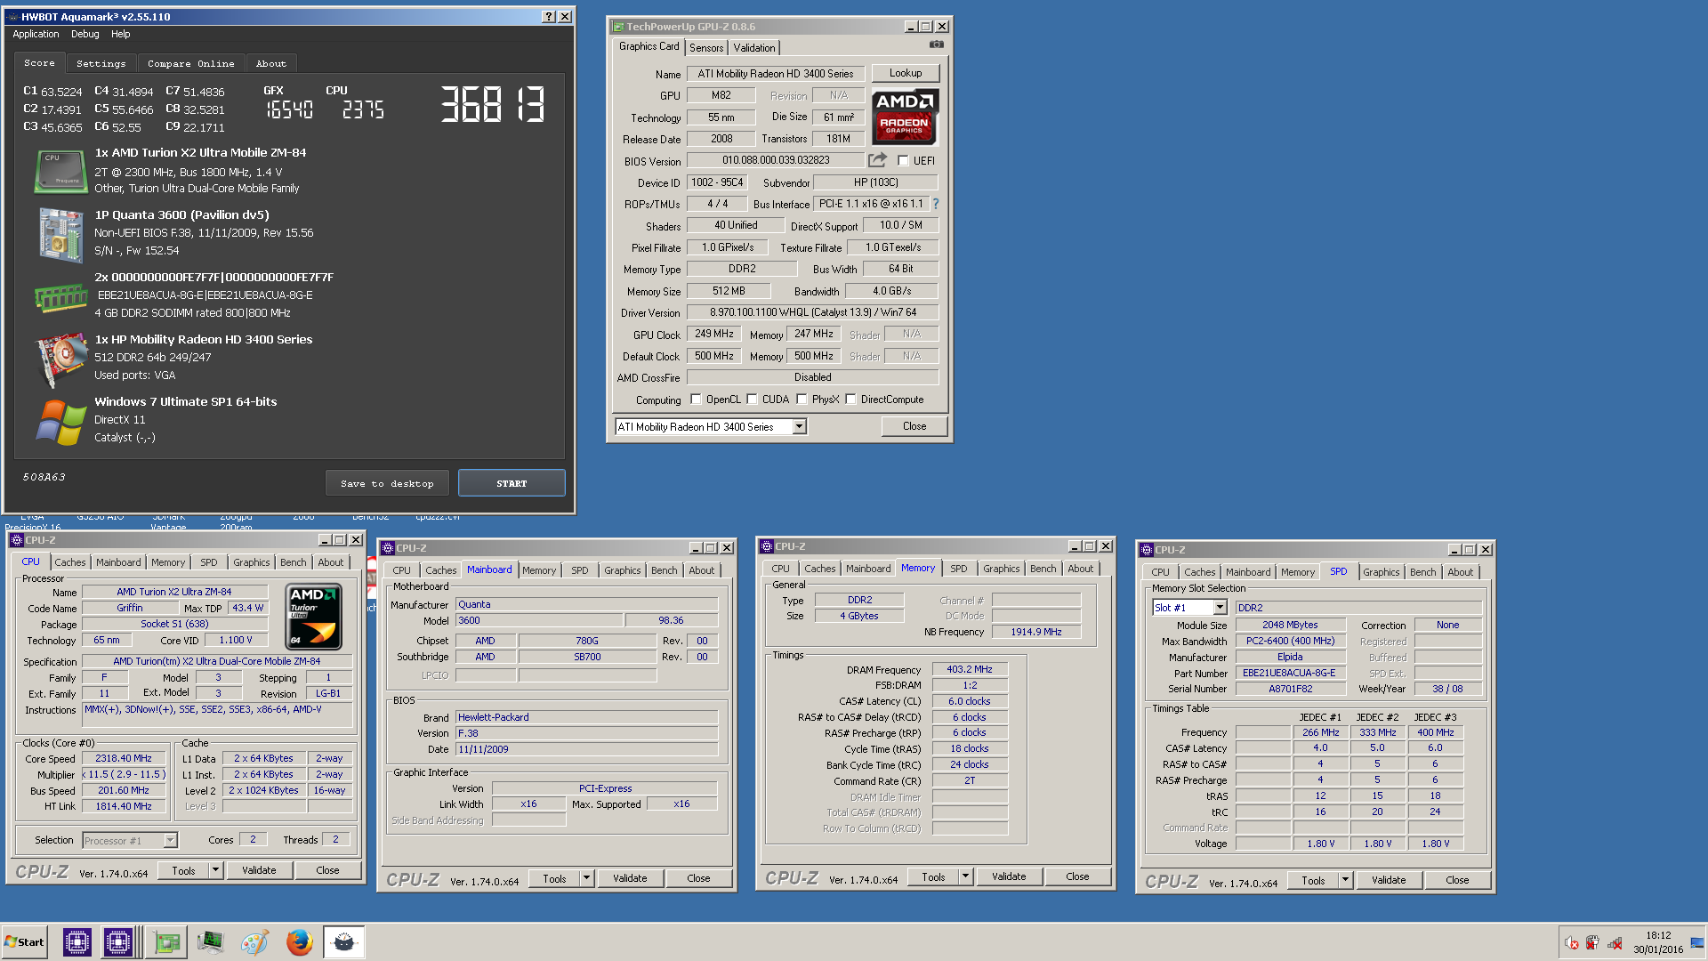The height and width of the screenshot is (961, 1708).
Task: Click Tools button in CPU-Z SPD window
Action: tap(1313, 880)
